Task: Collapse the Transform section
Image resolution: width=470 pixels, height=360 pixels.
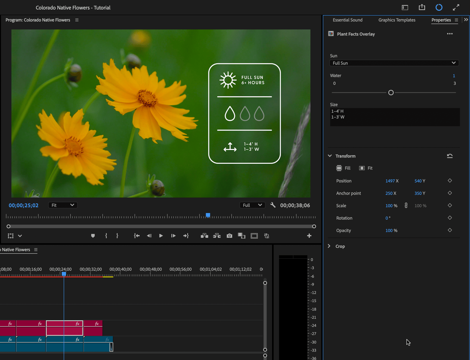Action: point(330,156)
